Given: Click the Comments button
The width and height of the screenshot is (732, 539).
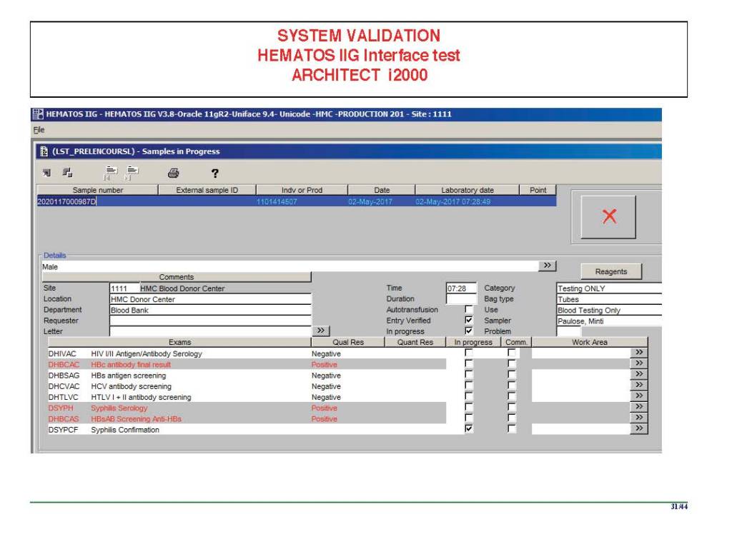Looking at the screenshot, I should [176, 277].
